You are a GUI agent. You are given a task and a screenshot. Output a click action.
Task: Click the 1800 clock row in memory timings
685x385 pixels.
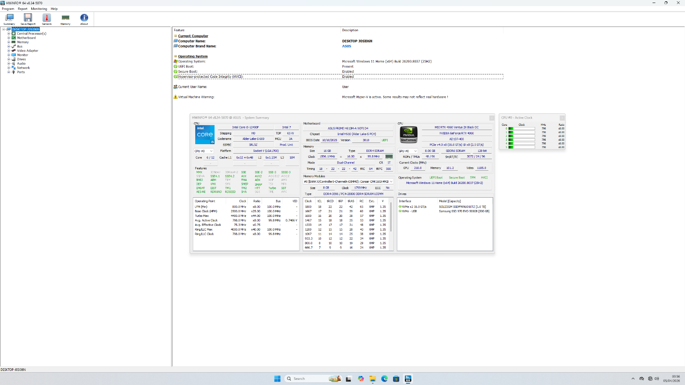pyautogui.click(x=346, y=207)
